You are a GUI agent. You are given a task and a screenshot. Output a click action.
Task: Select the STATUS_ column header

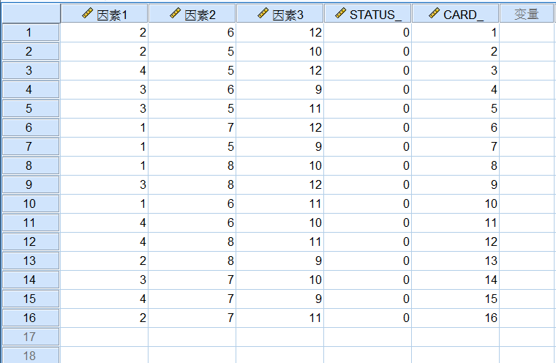point(368,14)
